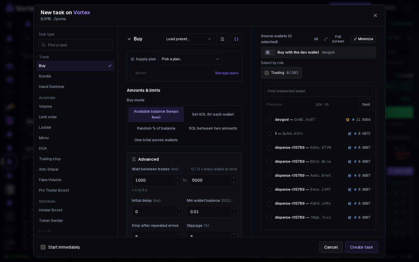Click chart icon on wallet BDs5…WLna
The image size is (419, 262).
[x=350, y=162]
